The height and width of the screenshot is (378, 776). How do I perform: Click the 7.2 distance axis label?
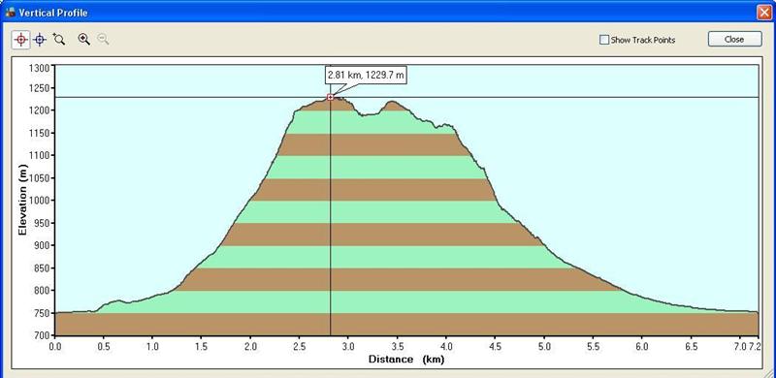point(754,347)
